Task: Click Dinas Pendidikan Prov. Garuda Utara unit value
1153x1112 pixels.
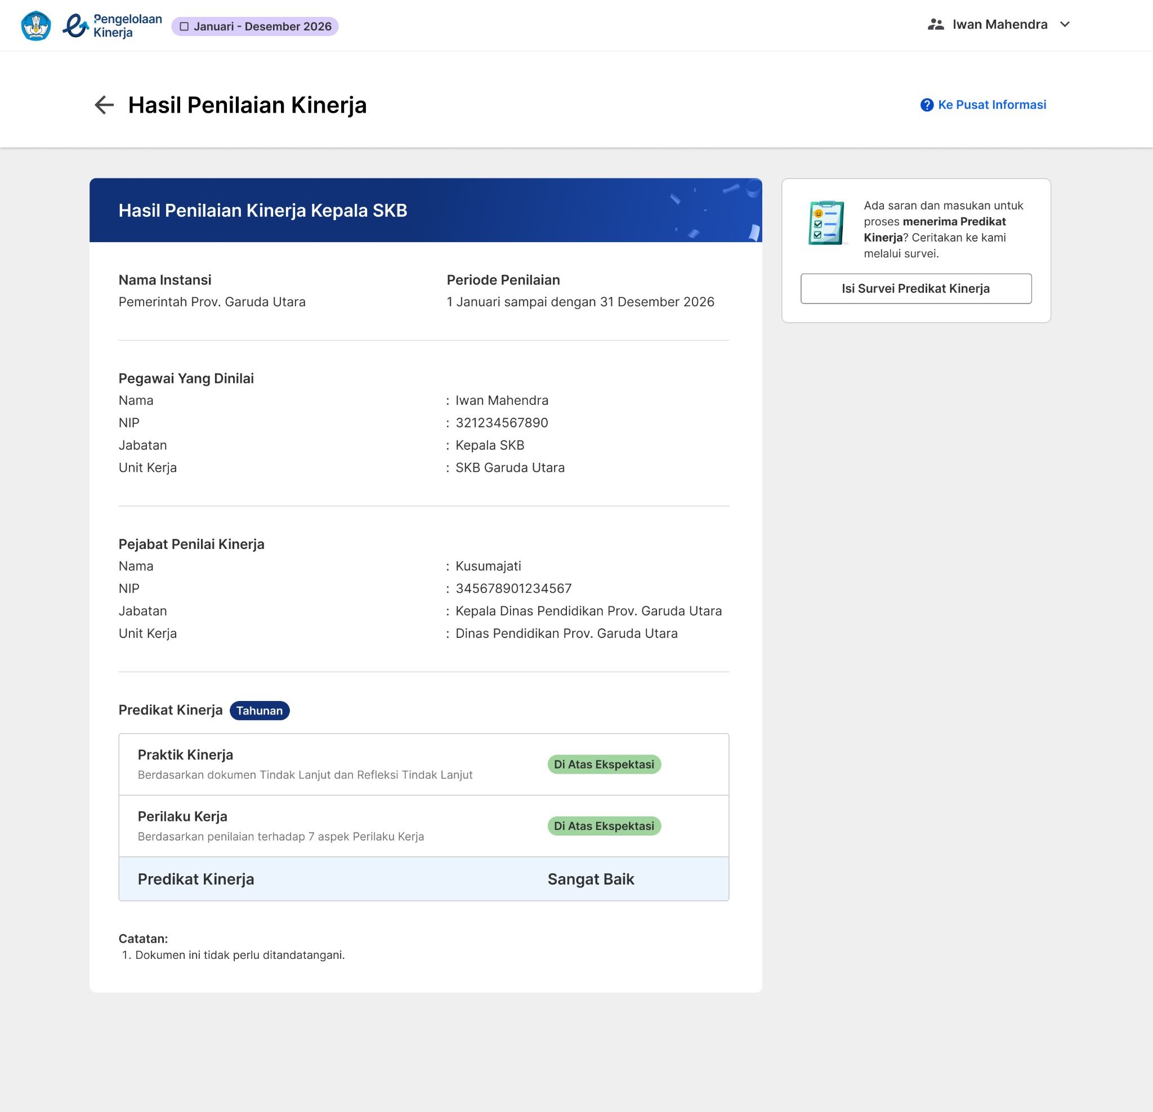Action: [566, 633]
